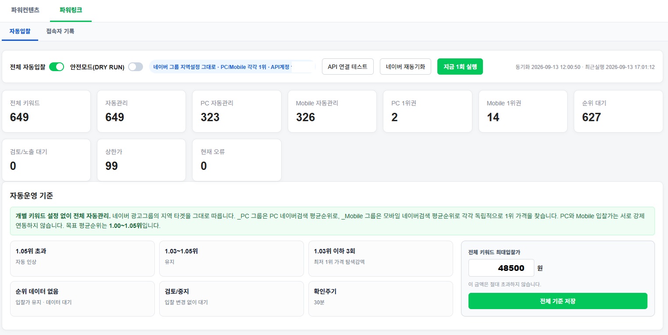Switch to the 자동입찰 sub-tab
The height and width of the screenshot is (335, 668).
pyautogui.click(x=20, y=31)
